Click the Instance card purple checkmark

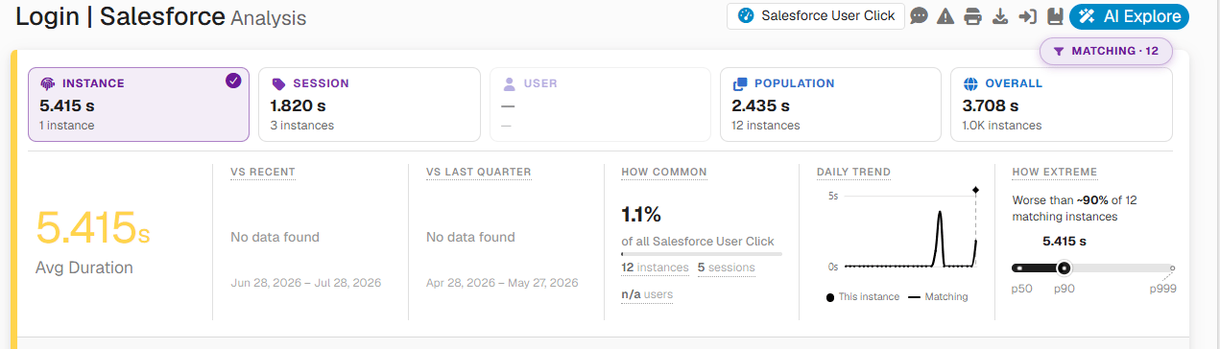click(233, 81)
